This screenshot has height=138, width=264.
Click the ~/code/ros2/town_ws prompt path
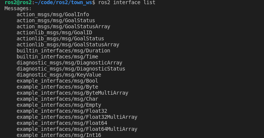tap(63, 2)
